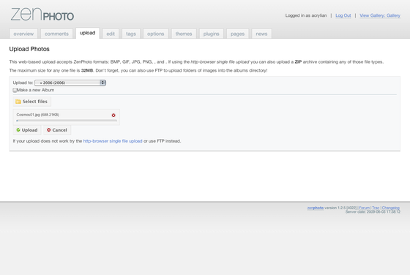Open View Gallery: Gallery link
The height and width of the screenshot is (275, 410).
pyautogui.click(x=380, y=15)
